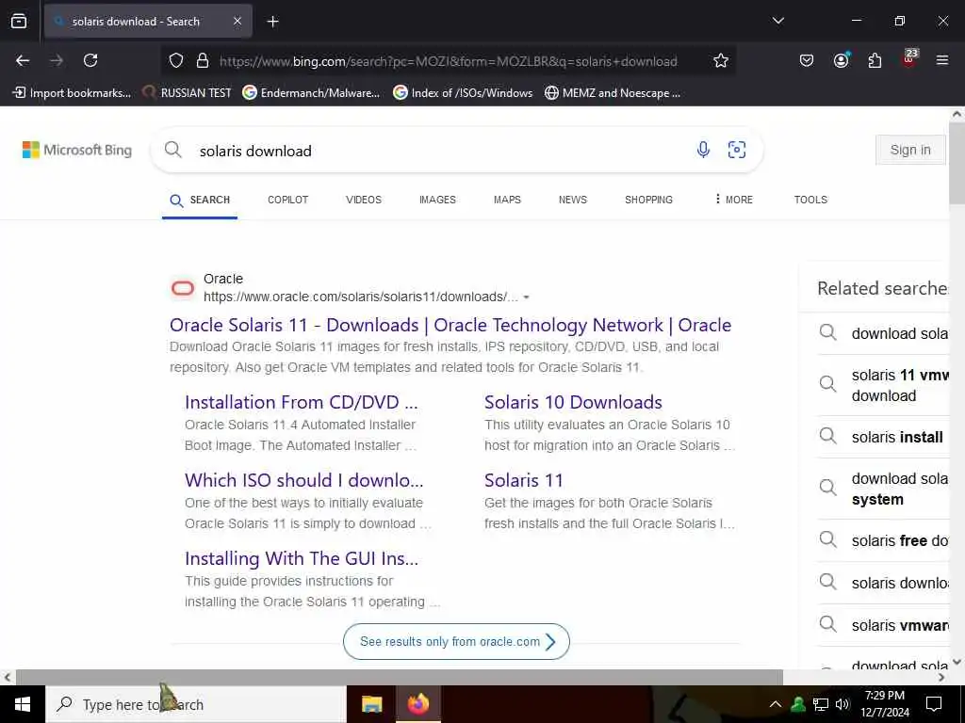The image size is (965, 723).
Task: Click the vertical scrollbar thumb
Action: point(957,163)
